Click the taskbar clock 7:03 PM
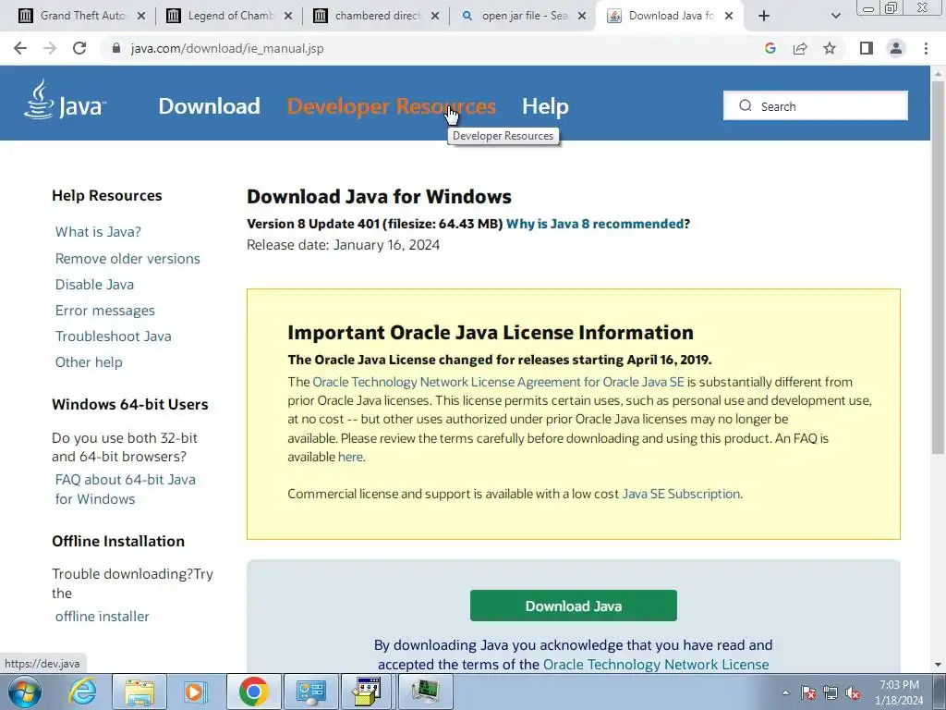Image resolution: width=946 pixels, height=710 pixels. point(899,692)
